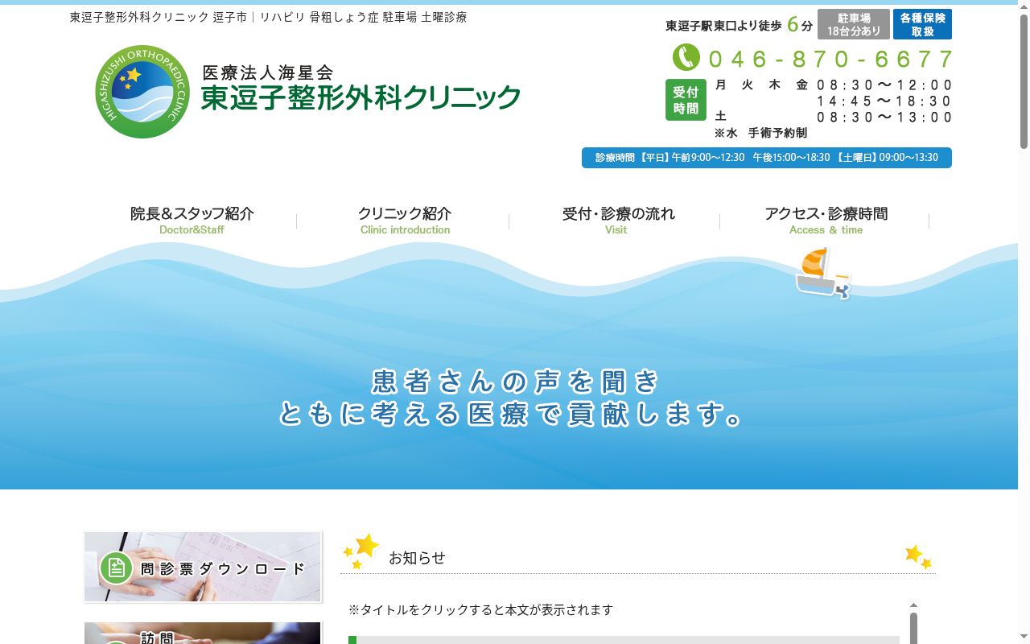Click the news list scrollbar up arrow
The width and height of the screenshot is (1030, 644).
pyautogui.click(x=913, y=605)
